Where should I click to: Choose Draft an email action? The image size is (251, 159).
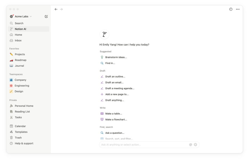[x=114, y=83]
